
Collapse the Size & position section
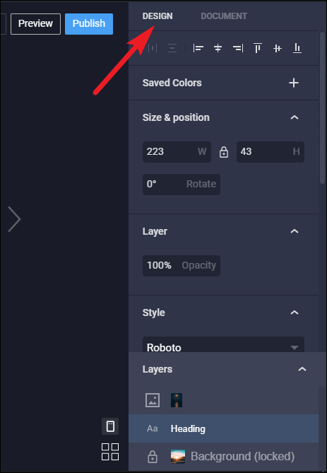(x=295, y=117)
